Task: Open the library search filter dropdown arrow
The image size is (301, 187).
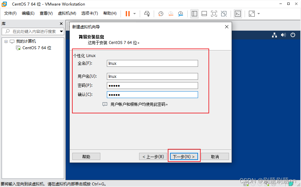Action: (62, 31)
